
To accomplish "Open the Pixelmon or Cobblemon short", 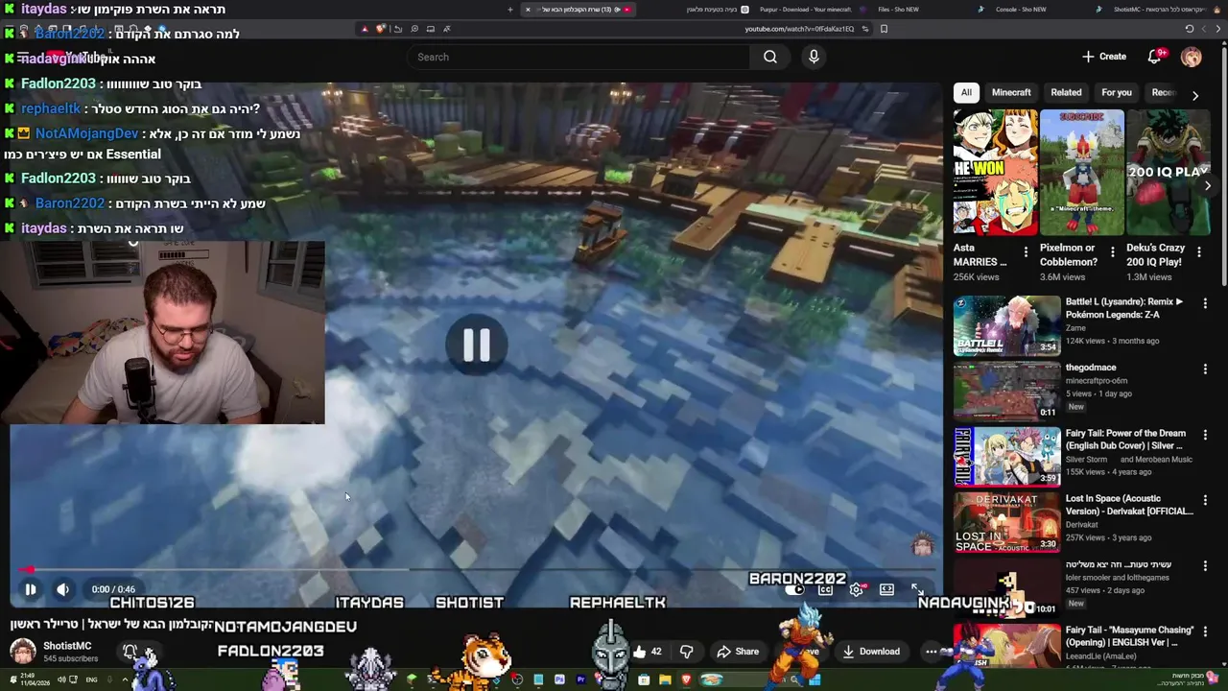I will click(1082, 172).
